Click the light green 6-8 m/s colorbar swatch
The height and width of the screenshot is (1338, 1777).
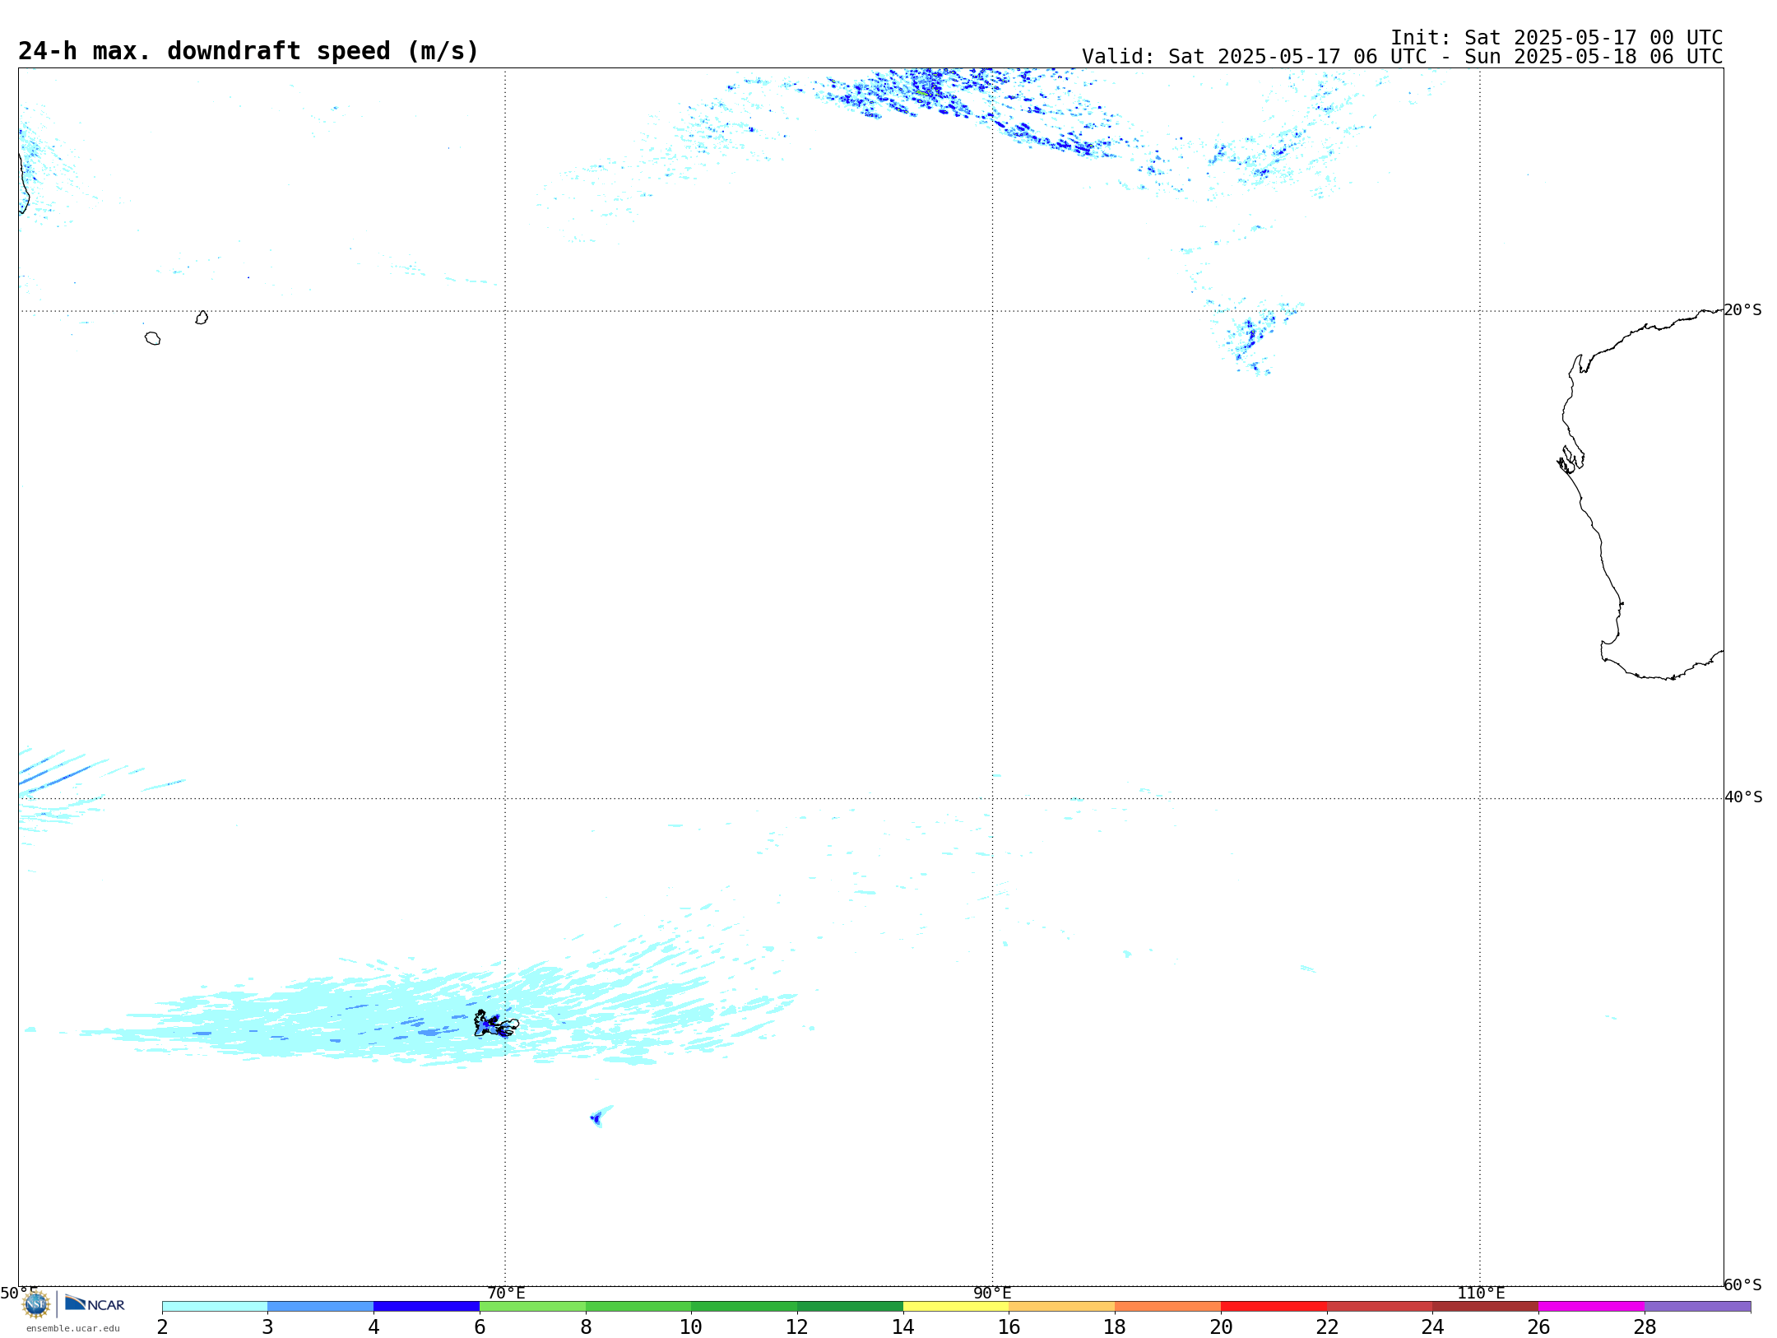533,1307
